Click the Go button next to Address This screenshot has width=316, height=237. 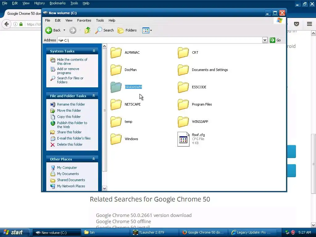pos(276,40)
